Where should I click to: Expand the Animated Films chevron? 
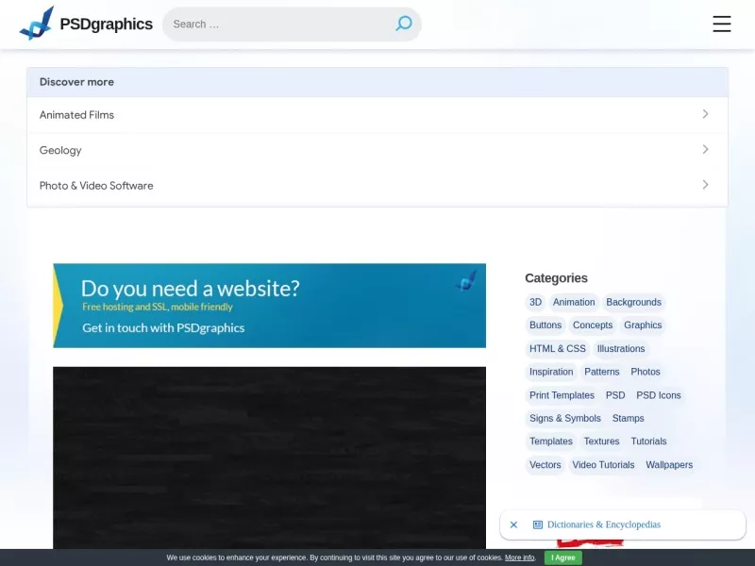click(705, 114)
